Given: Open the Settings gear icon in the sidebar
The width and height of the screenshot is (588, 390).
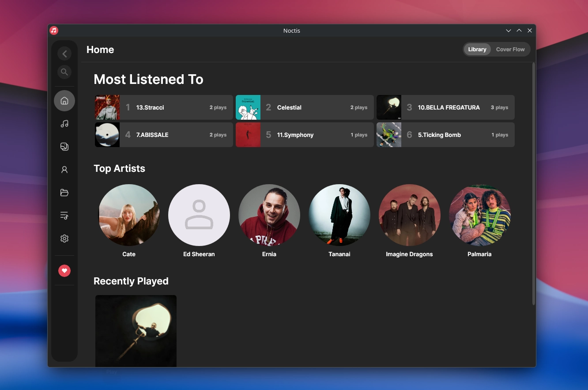Looking at the screenshot, I should (64, 239).
